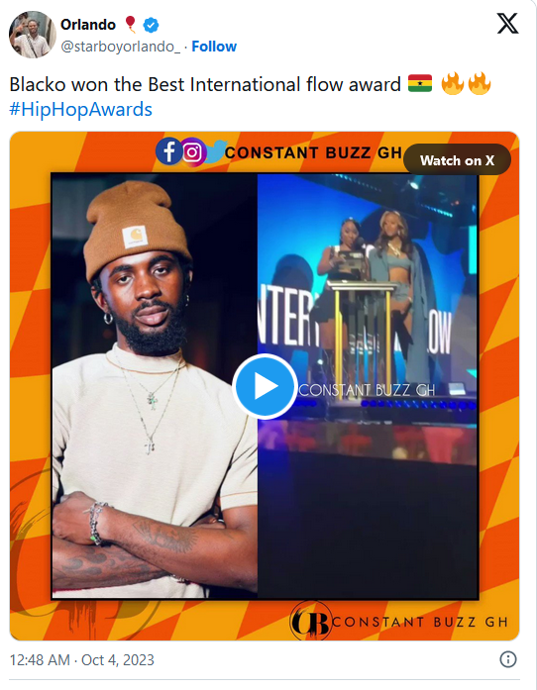537x690 pixels.
Task: Click the @starboyorlando_ handle
Action: coord(120,47)
